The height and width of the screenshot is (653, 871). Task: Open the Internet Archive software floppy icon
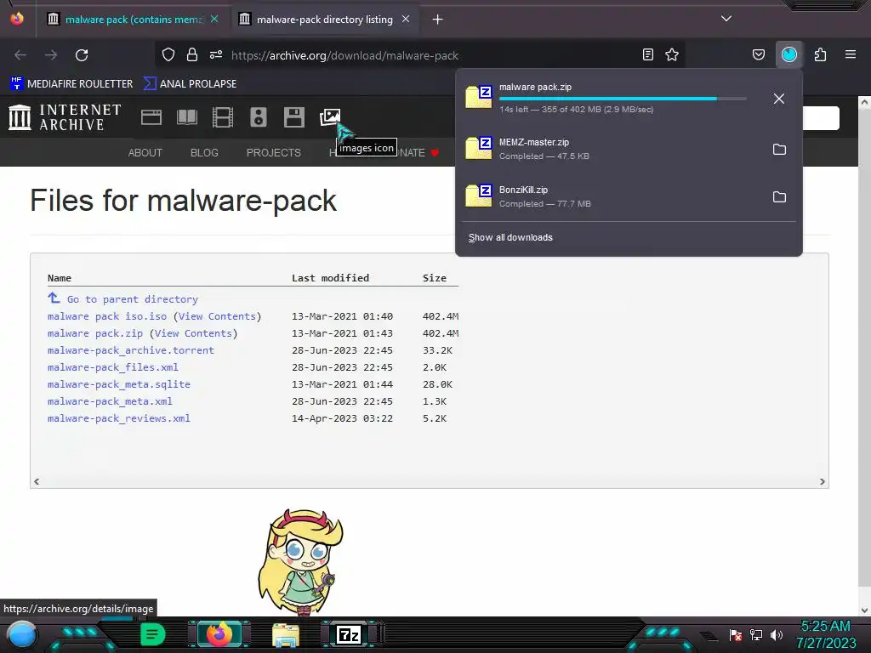[293, 117]
